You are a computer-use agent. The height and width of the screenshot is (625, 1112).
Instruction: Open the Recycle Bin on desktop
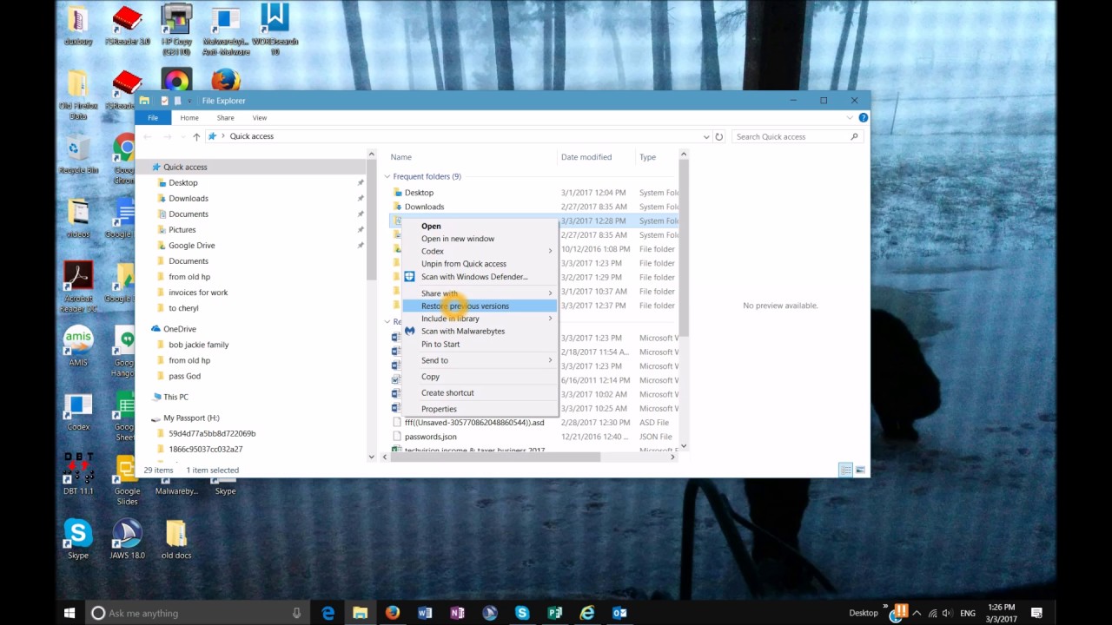coord(78,155)
